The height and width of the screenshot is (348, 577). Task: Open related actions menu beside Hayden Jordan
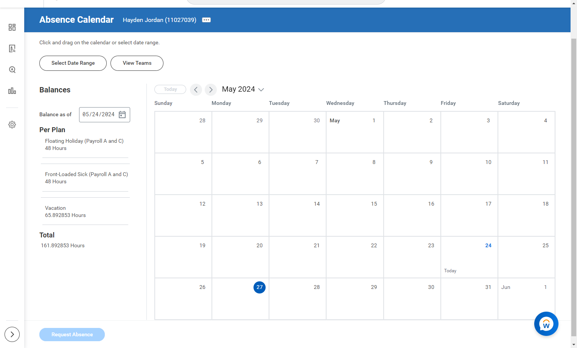pos(206,20)
